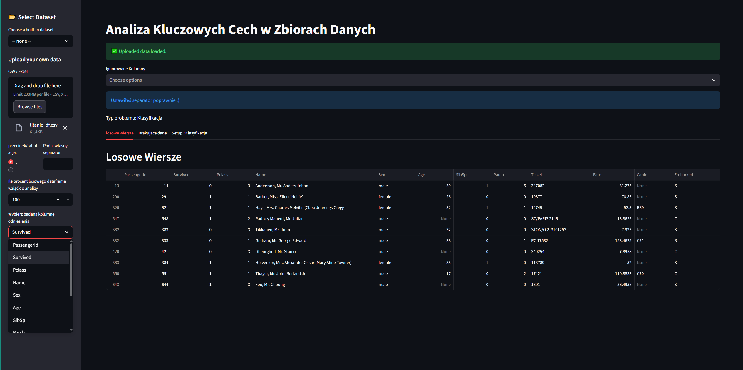Click the custom separator input field

[x=58, y=164]
